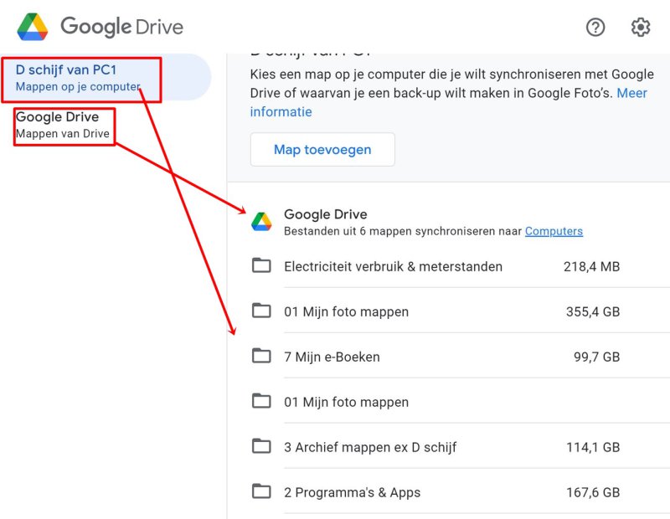Click the Drive triangle icon beside Google Drive section
Screen dimensions: 670x519
pos(263,219)
